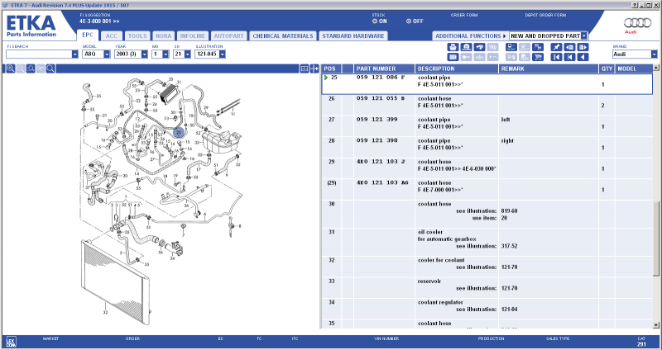The height and width of the screenshot is (350, 662).
Task: Click the previous illustration page icon
Action: 569,47
